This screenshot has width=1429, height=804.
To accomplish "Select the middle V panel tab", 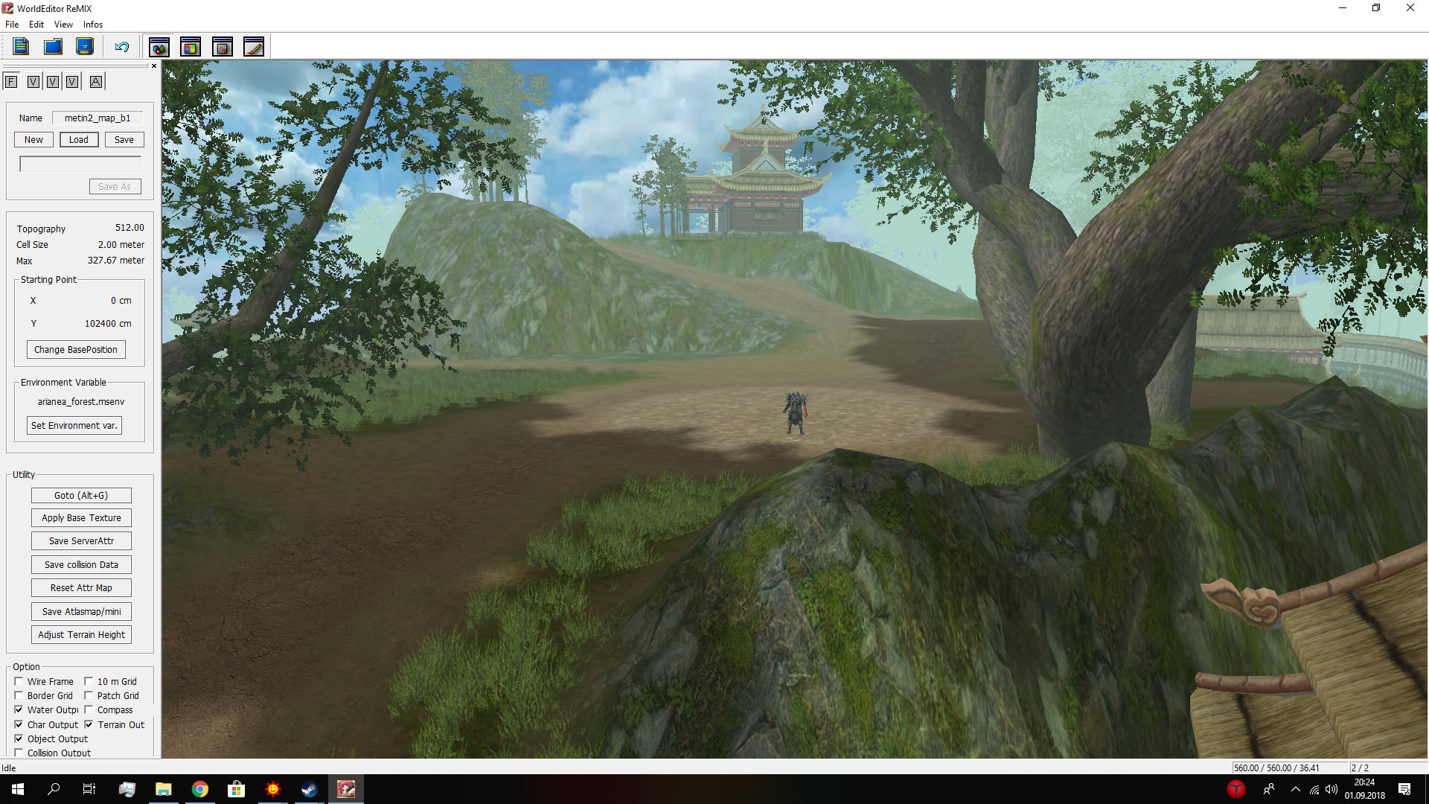I will coord(53,82).
